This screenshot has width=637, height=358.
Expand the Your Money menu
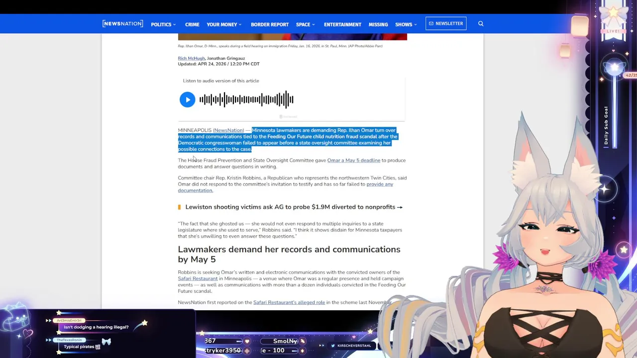tap(224, 24)
